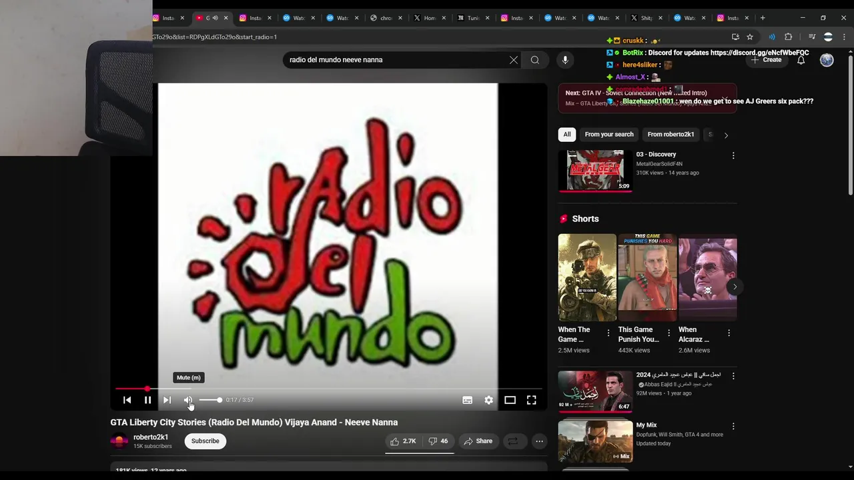This screenshot has width=854, height=480.
Task: Like the video (2.7K)
Action: 403,441
